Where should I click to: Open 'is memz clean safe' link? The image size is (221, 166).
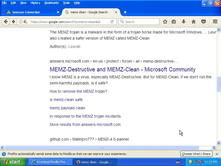[x=66, y=100]
